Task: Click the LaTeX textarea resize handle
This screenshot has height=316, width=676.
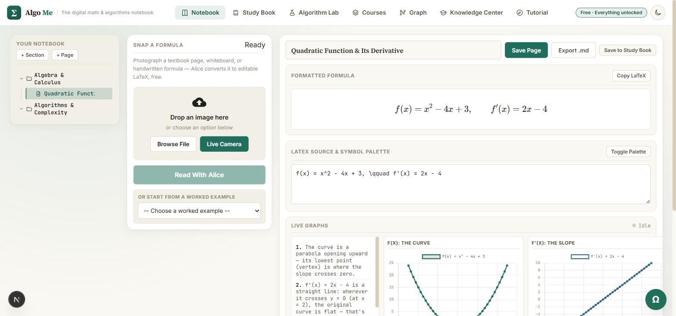Action: pyautogui.click(x=648, y=201)
